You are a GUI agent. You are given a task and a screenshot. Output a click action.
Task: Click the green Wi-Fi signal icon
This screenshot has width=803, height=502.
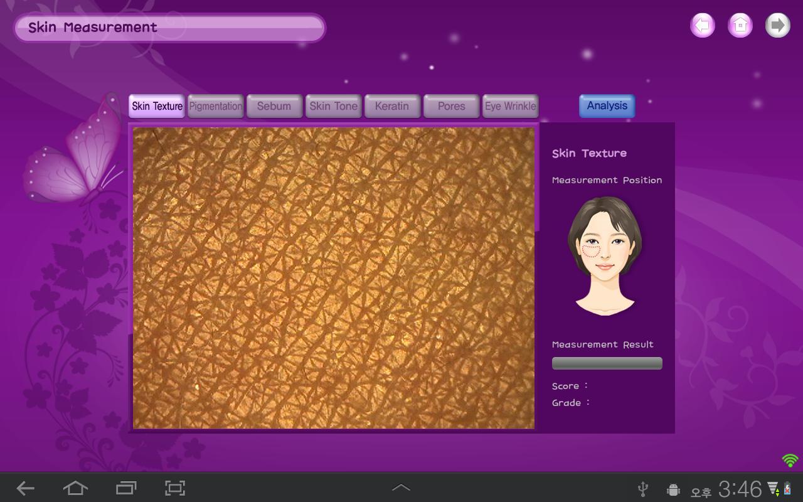(x=790, y=461)
